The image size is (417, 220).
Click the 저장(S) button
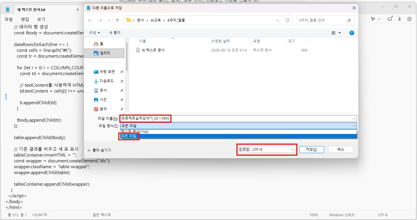click(311, 149)
